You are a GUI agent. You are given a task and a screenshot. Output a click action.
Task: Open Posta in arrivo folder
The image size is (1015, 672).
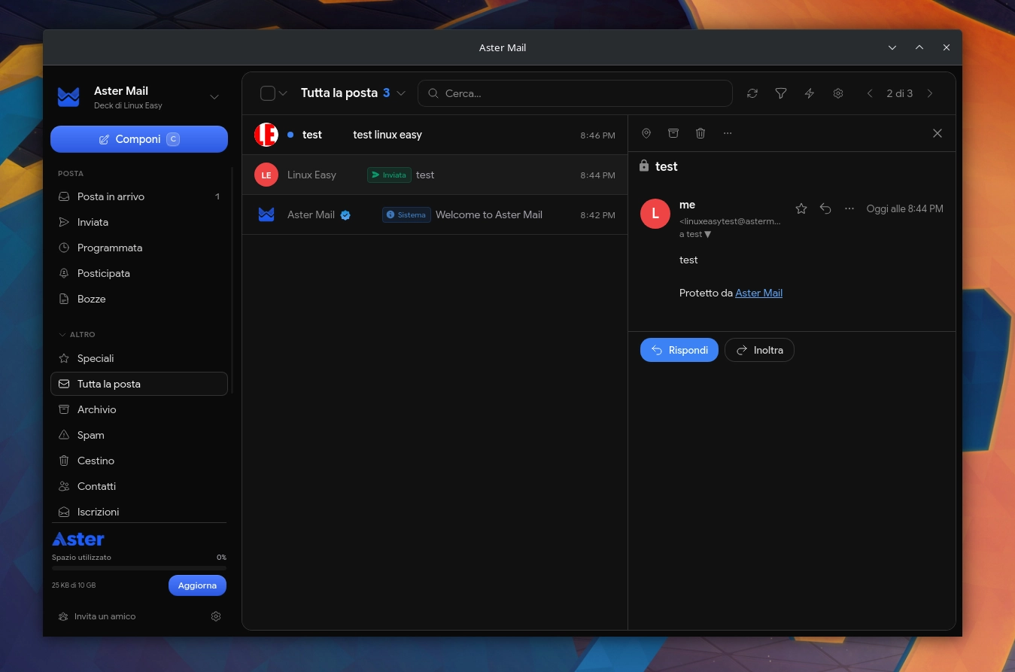(x=139, y=196)
